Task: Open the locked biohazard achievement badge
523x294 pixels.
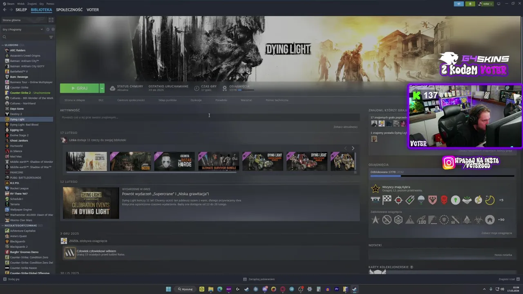Action: (478, 220)
